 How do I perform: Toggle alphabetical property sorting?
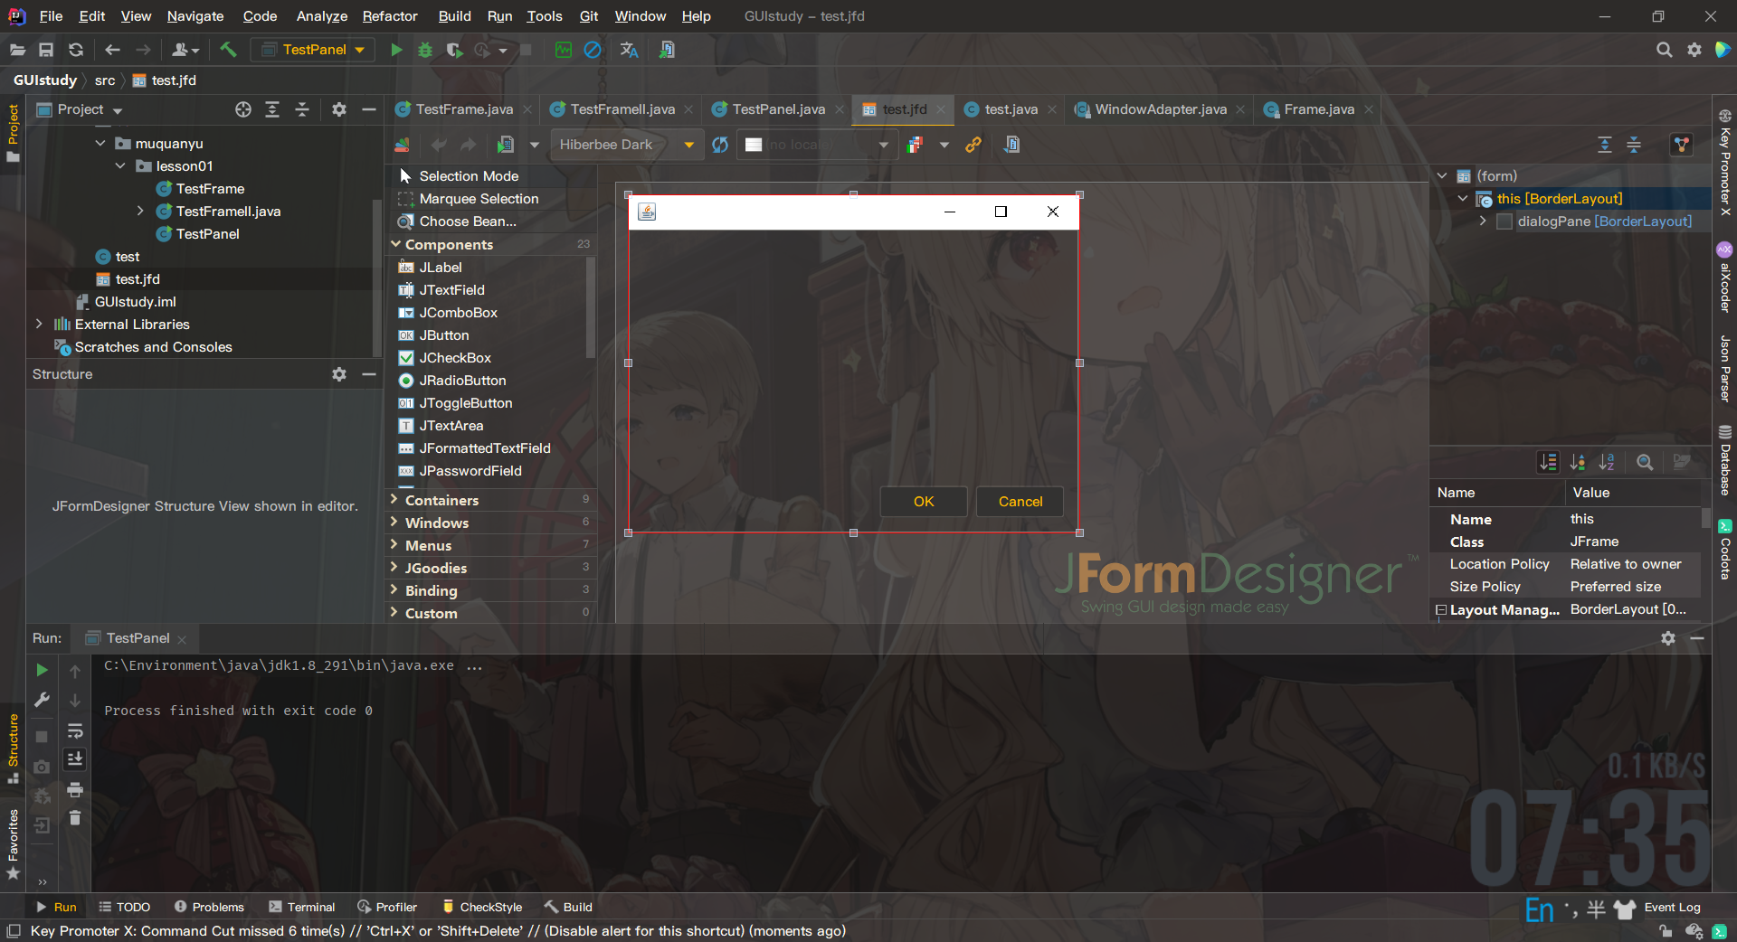[1607, 462]
